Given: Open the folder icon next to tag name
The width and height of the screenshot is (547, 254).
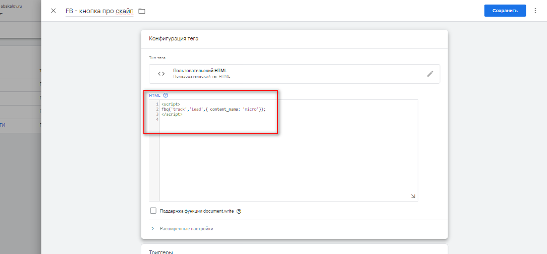Looking at the screenshot, I should click(142, 11).
